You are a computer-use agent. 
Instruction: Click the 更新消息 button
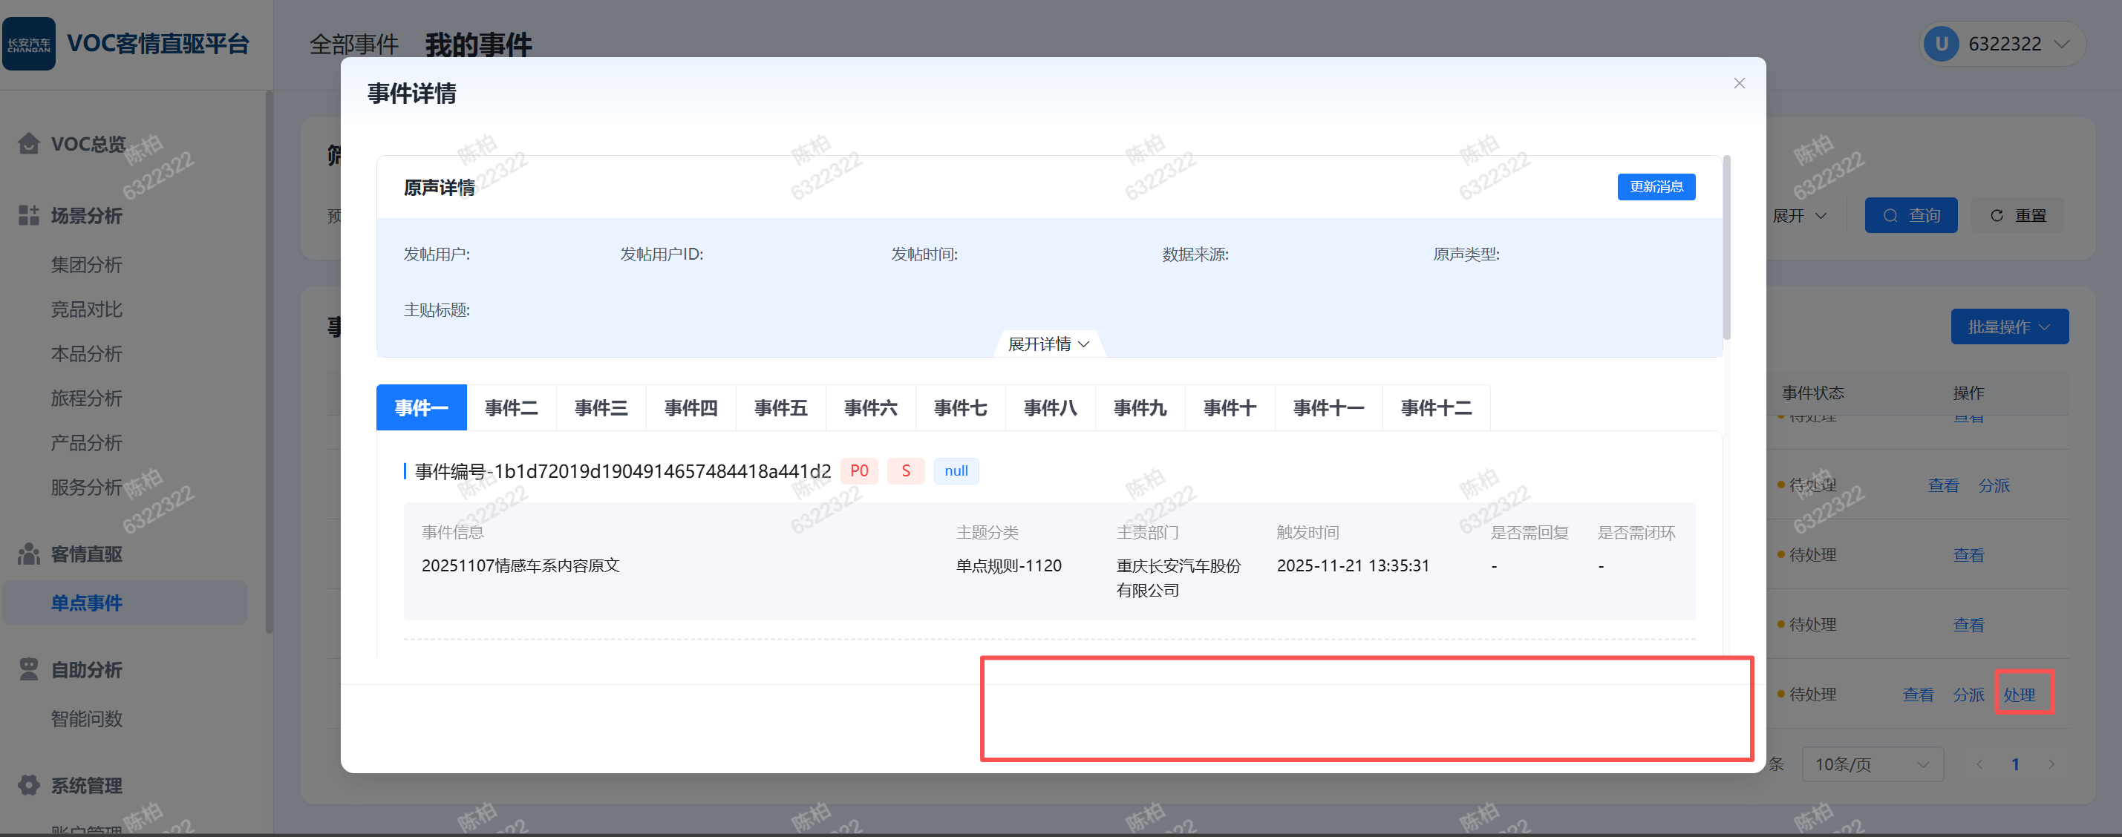1655,187
